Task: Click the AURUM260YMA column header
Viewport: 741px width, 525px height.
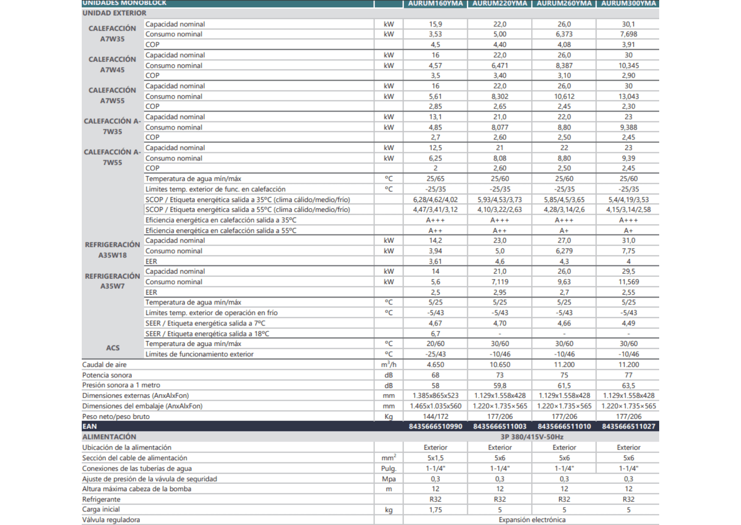Action: (564, 3)
